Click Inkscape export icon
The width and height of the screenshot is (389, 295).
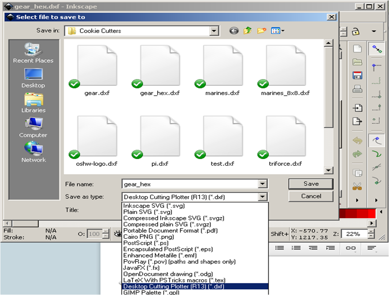click(357, 121)
